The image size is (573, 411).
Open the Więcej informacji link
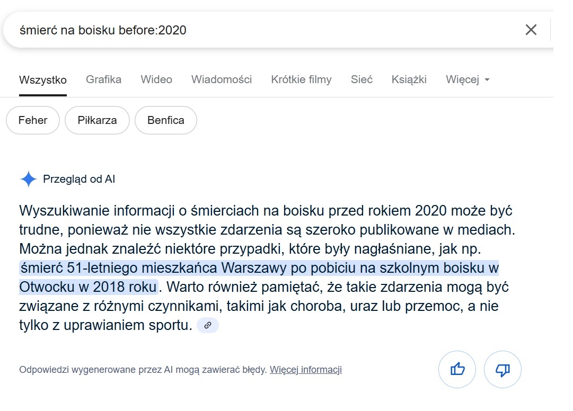[x=306, y=370]
